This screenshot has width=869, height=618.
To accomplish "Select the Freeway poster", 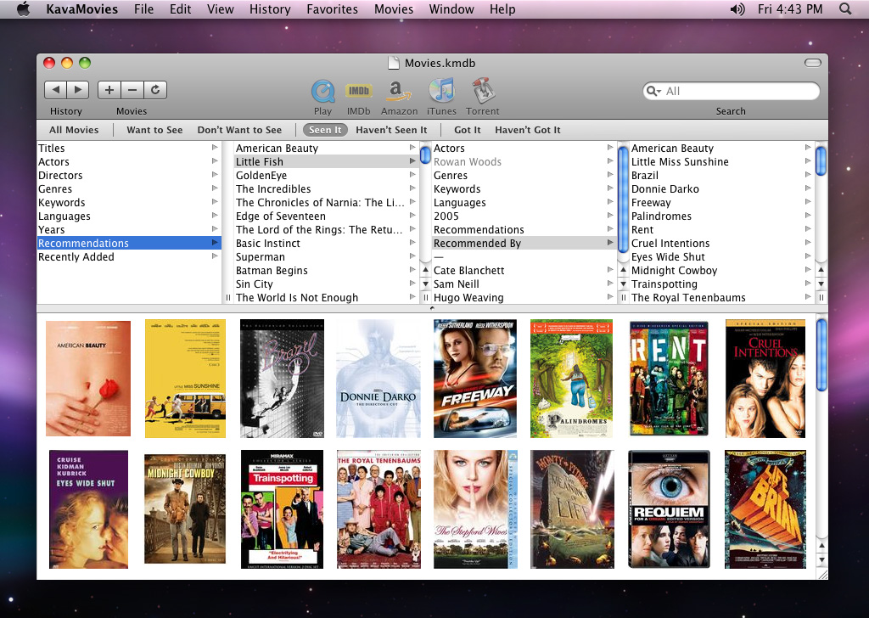I will (x=475, y=379).
